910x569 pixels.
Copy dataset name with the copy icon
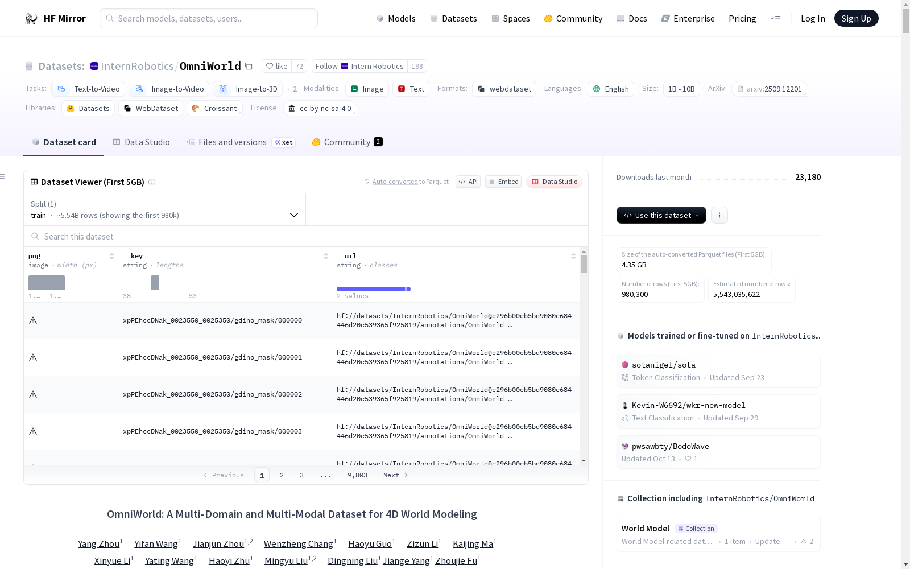click(249, 66)
